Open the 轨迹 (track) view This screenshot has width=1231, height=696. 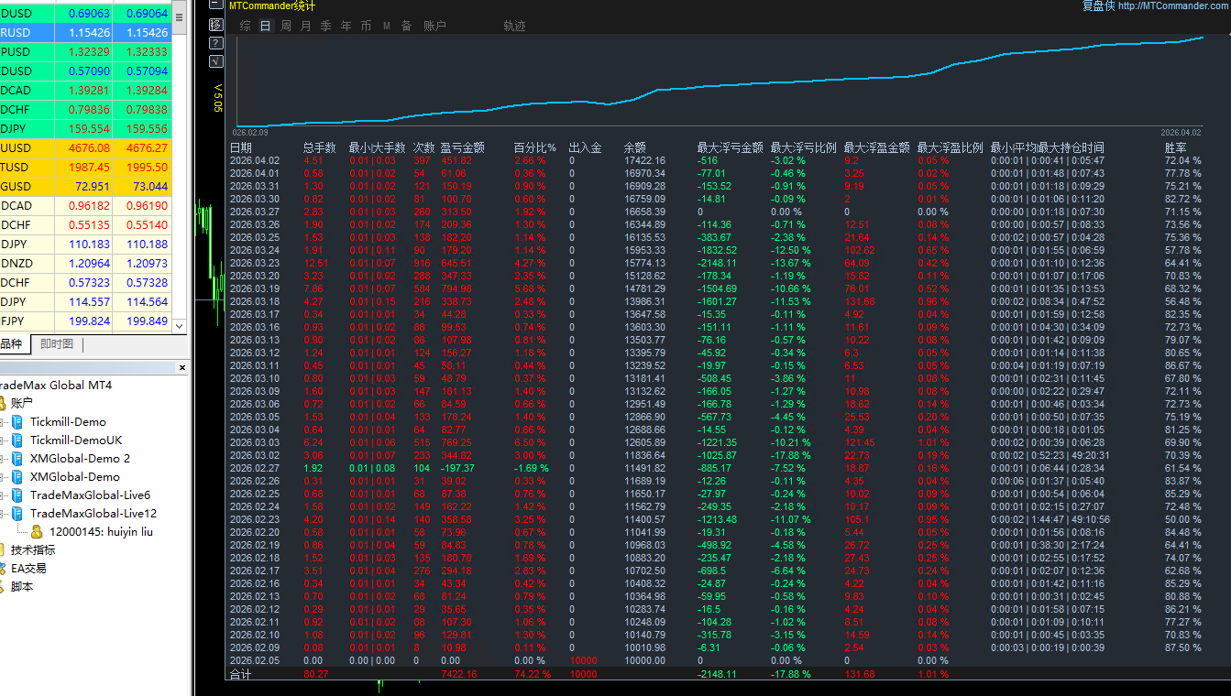(x=514, y=26)
